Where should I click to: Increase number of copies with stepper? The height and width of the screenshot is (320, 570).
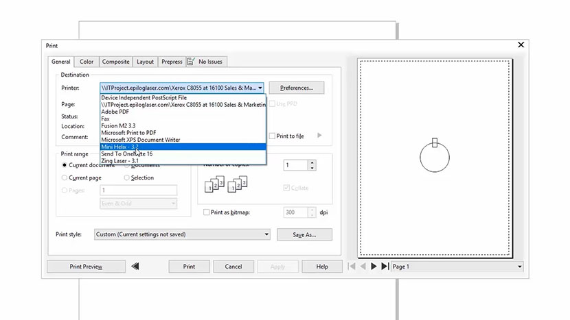click(312, 162)
